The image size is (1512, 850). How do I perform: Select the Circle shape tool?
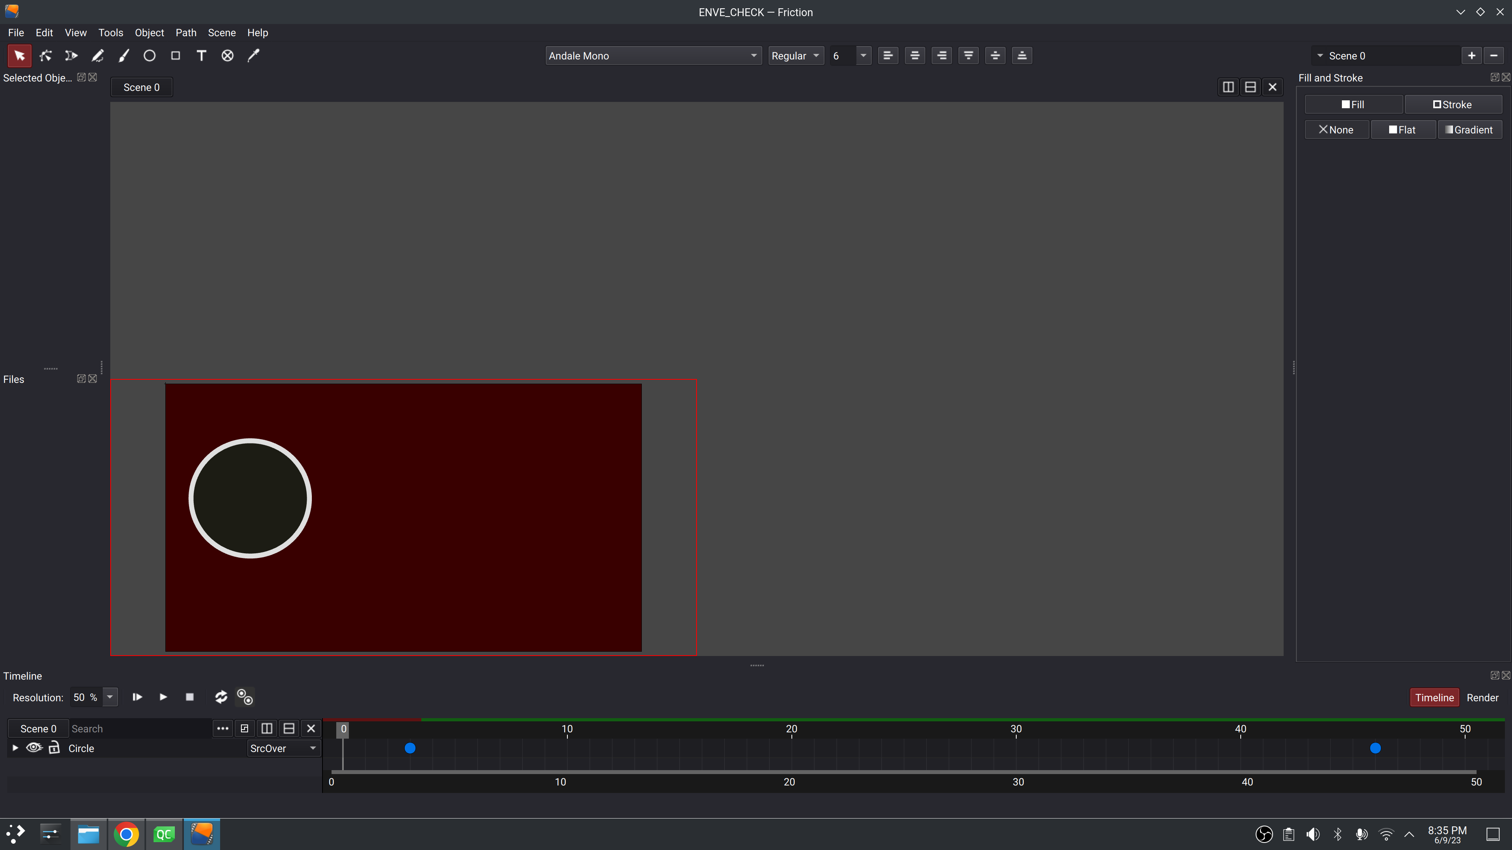click(150, 55)
